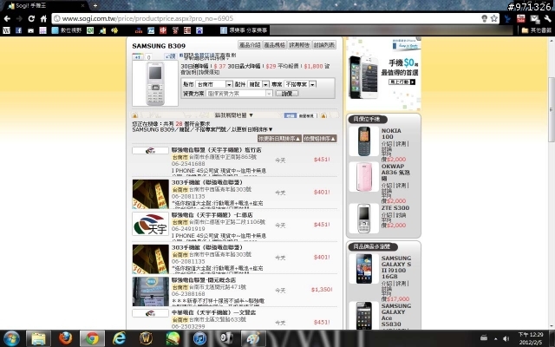Image resolution: width=555 pixels, height=347 pixels.
Task: Click the Google +1 button under SAMSUNG B309
Action: [138, 56]
